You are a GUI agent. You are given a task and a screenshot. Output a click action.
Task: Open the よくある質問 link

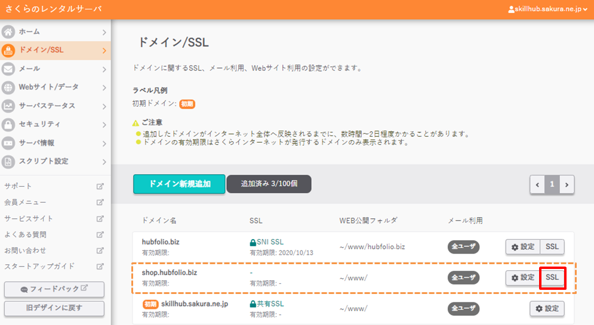pyautogui.click(x=25, y=234)
